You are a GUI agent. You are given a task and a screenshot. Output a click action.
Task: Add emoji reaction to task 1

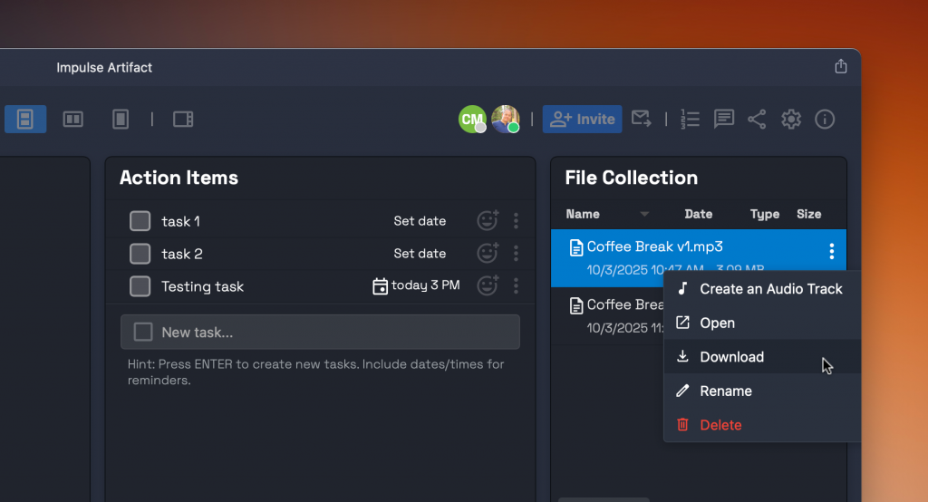[488, 221]
